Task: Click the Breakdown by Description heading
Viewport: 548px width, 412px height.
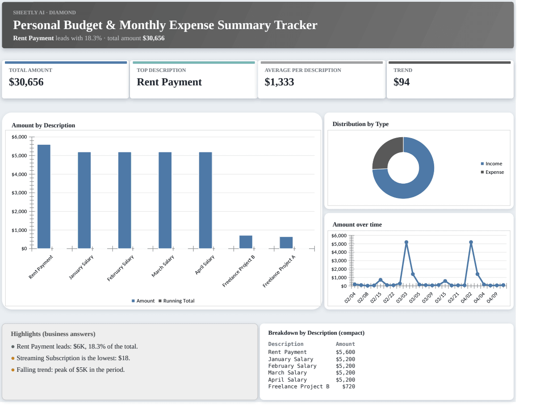Action: pyautogui.click(x=316, y=332)
